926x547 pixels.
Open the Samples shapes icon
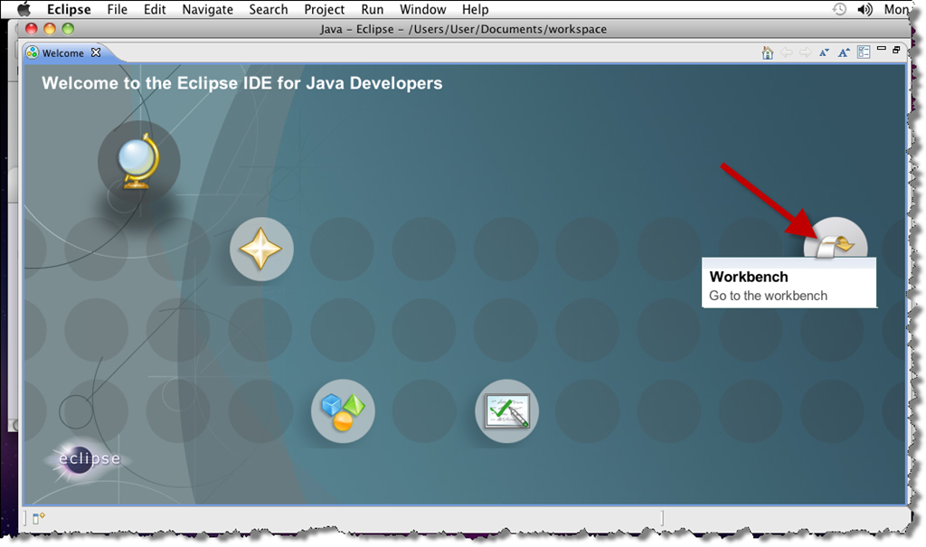click(343, 411)
